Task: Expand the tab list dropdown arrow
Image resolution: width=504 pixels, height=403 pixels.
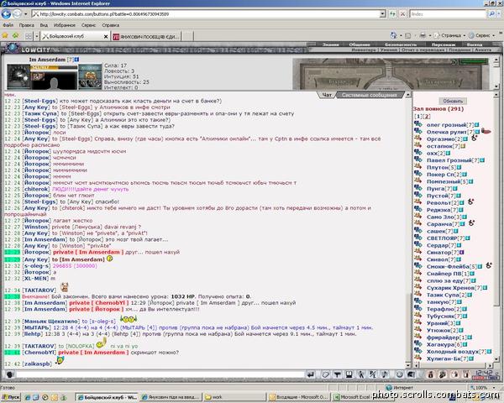Action: (37, 36)
